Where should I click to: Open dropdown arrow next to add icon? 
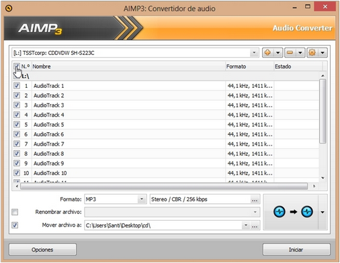278,53
